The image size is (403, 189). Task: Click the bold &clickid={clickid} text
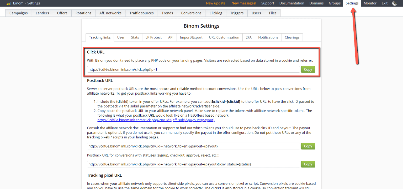[x=226, y=101]
